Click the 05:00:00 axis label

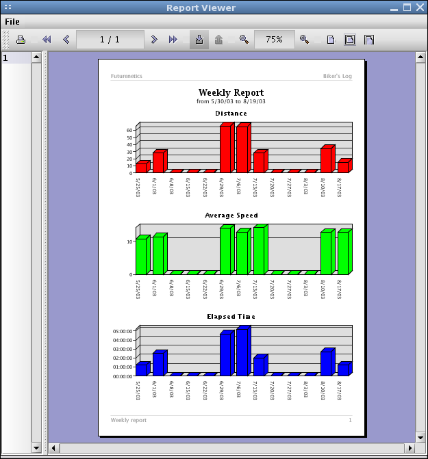[x=123, y=331]
